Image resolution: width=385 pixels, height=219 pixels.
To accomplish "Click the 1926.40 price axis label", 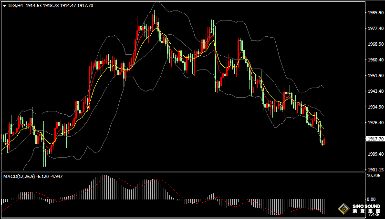I will click(x=375, y=123).
